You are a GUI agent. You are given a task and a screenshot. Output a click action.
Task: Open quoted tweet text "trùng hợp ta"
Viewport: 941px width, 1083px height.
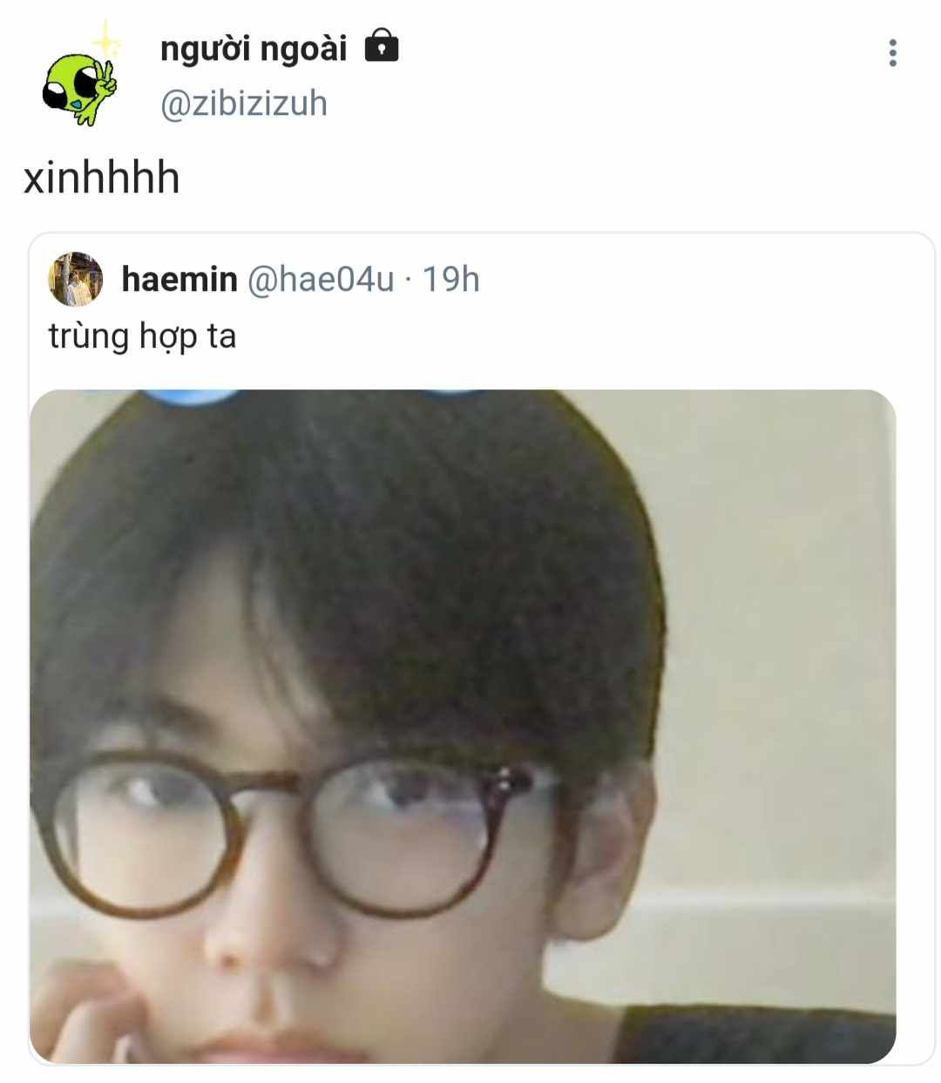[142, 336]
